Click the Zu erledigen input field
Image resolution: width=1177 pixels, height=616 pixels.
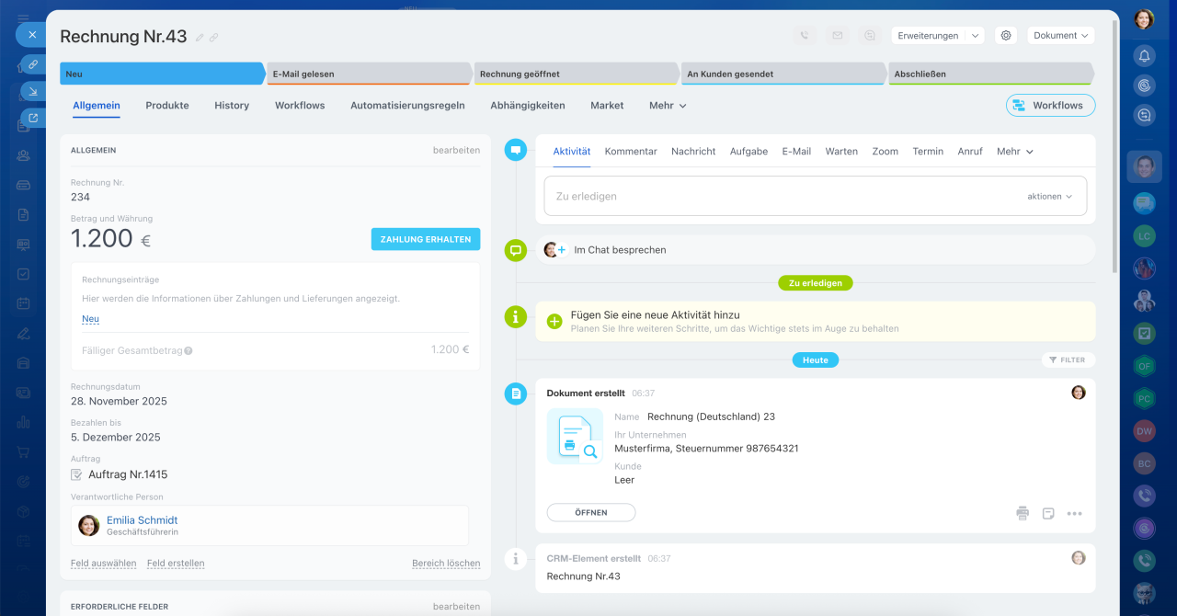(x=782, y=197)
